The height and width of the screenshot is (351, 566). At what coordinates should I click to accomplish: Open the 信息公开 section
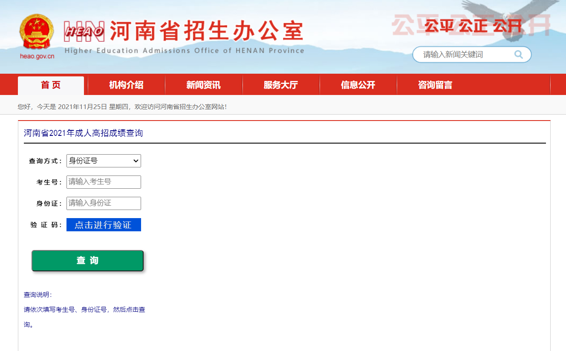coord(358,85)
